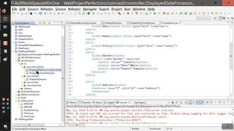Image resolution: width=234 pixels, height=131 pixels.
Task: Terminate Tomcat with the Console red stop icon
Action: point(173,103)
